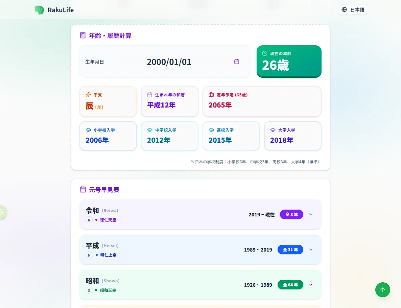The height and width of the screenshot is (308, 401).
Task: Expand the 昭和 (Showa) era row chevron
Action: [x=311, y=285]
